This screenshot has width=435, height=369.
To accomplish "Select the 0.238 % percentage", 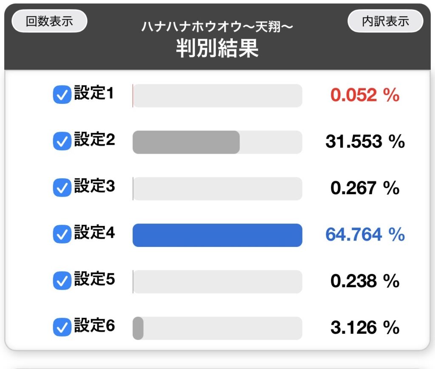I will tap(365, 281).
